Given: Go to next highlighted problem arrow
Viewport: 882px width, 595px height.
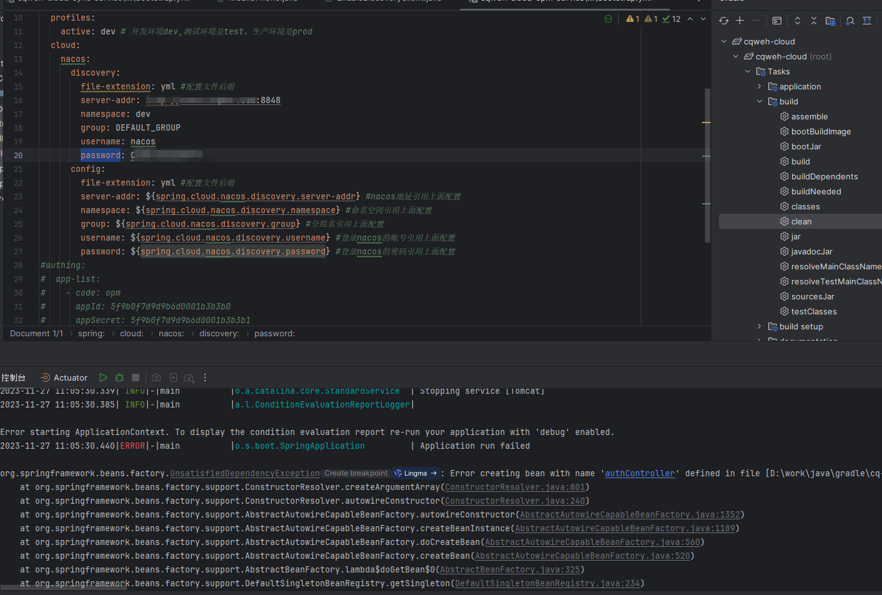Looking at the screenshot, I should click(703, 19).
